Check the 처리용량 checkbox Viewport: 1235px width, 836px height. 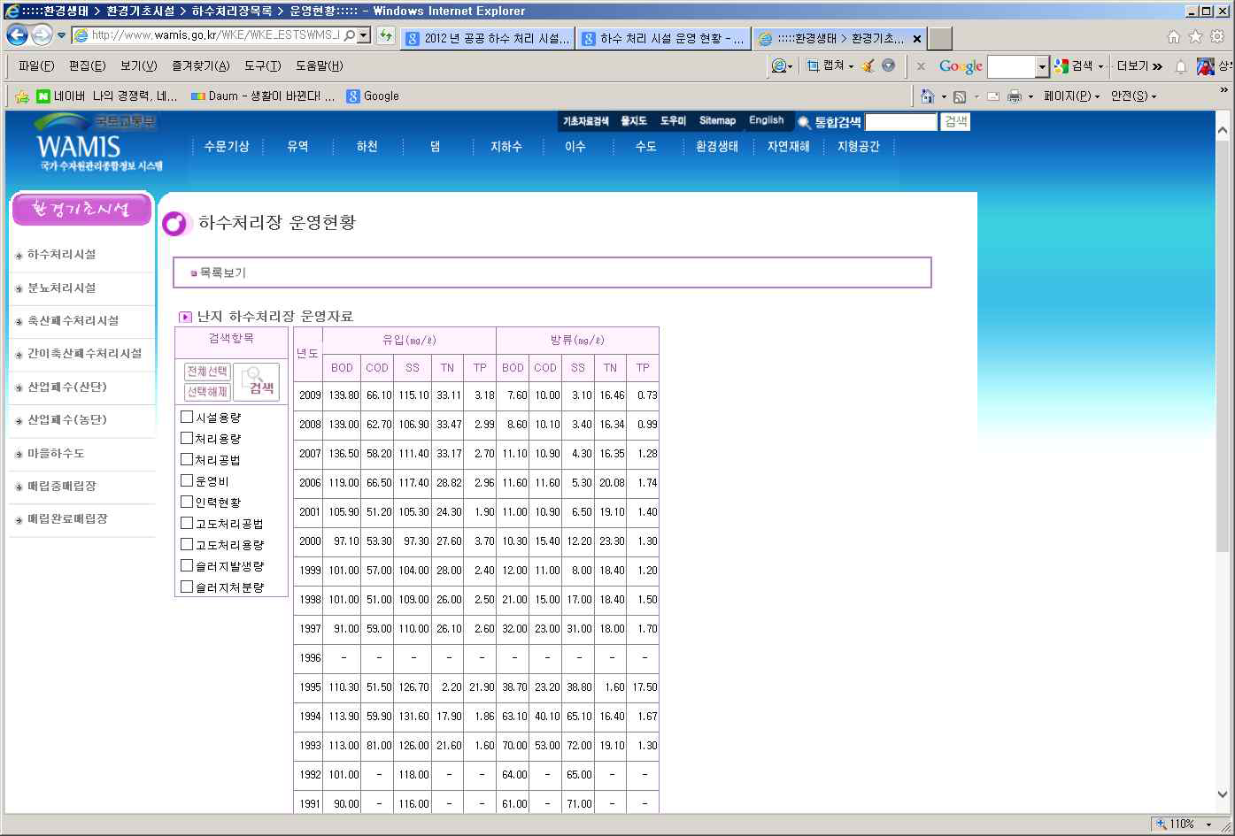pyautogui.click(x=186, y=438)
